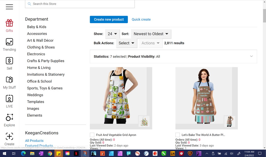Click Quick create link
This screenshot has width=266, height=157.
coord(141,19)
